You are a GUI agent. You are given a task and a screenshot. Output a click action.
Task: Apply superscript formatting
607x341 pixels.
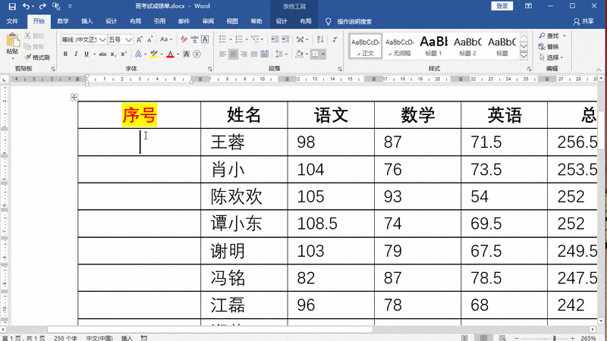[x=124, y=54]
